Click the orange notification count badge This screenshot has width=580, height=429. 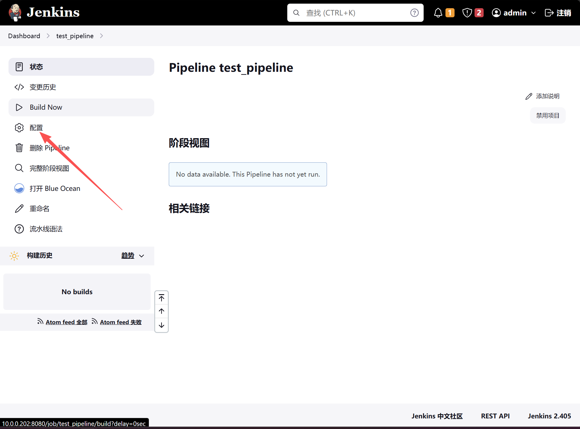pos(450,13)
